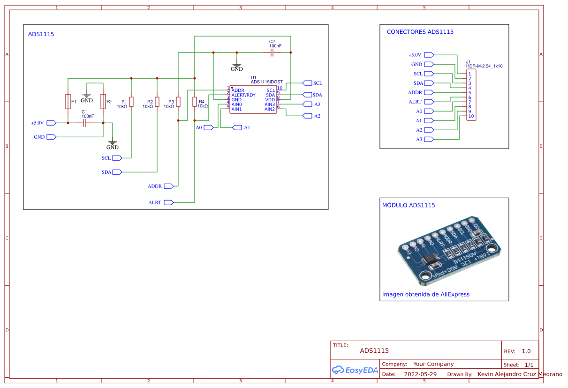
Task: Select the +5.0V net port near C1
Action: point(44,123)
